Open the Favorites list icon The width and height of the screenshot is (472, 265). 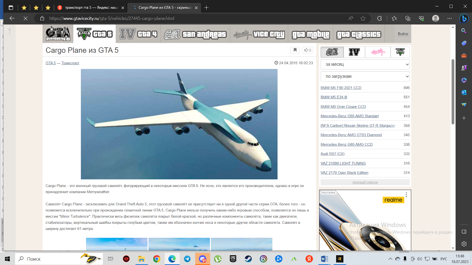[x=394, y=18]
